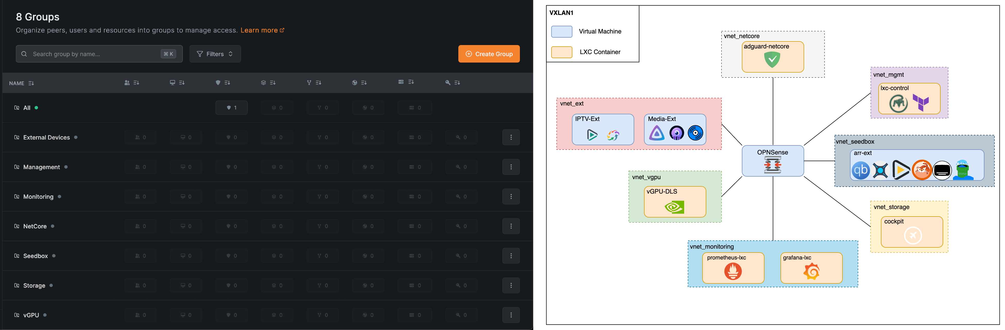Click the AdGuard shield icon in adguard-netcore
The image size is (1005, 330).
click(x=772, y=60)
